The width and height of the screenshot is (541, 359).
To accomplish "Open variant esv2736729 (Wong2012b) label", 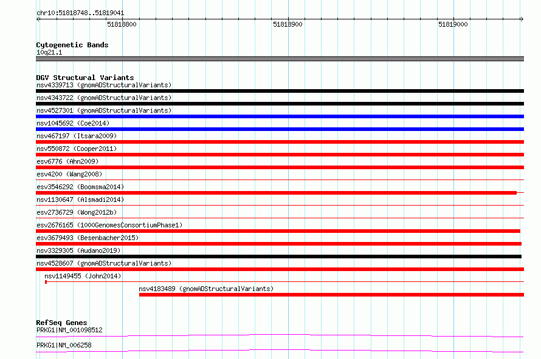I will point(77,212).
